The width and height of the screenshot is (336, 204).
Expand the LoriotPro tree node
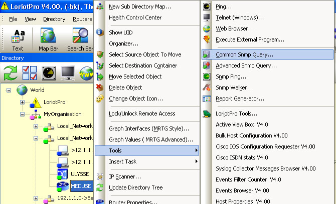(x=22, y=102)
